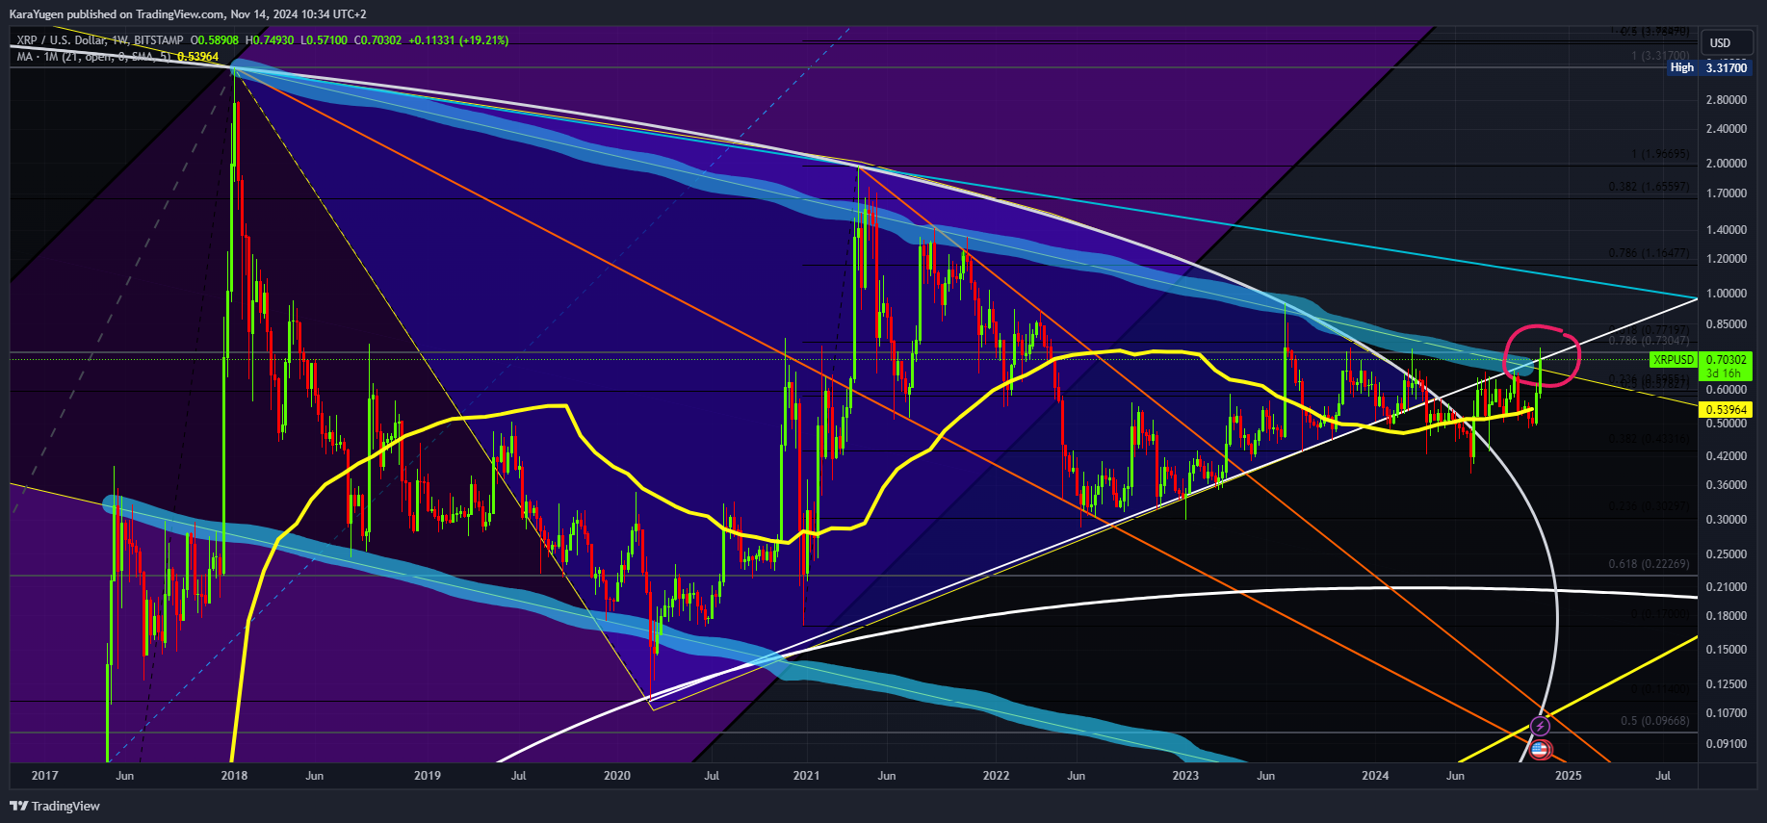Click the 2.40000 price scale label
The width and height of the screenshot is (1767, 823).
(x=1726, y=129)
